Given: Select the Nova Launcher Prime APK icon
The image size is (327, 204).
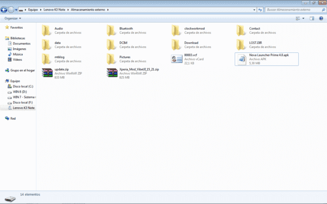Looking at the screenshot, I should pyautogui.click(x=242, y=59).
